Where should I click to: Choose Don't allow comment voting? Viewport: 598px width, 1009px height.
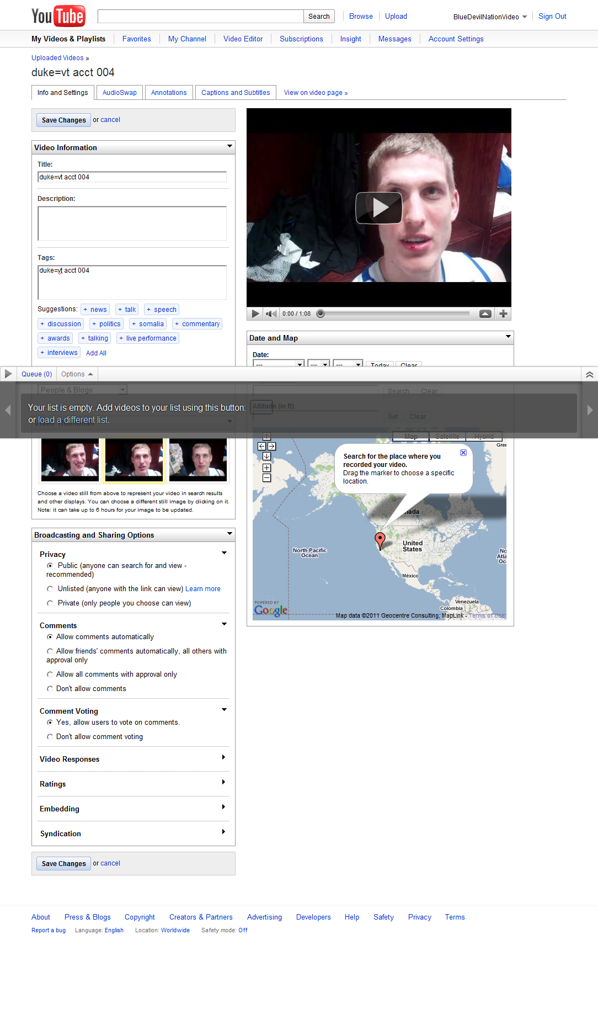tap(50, 737)
